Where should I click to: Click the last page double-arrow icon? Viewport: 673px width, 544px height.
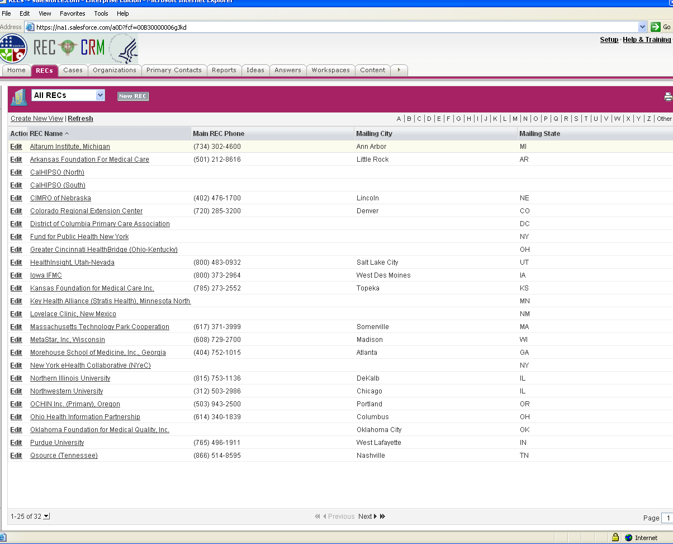(383, 517)
